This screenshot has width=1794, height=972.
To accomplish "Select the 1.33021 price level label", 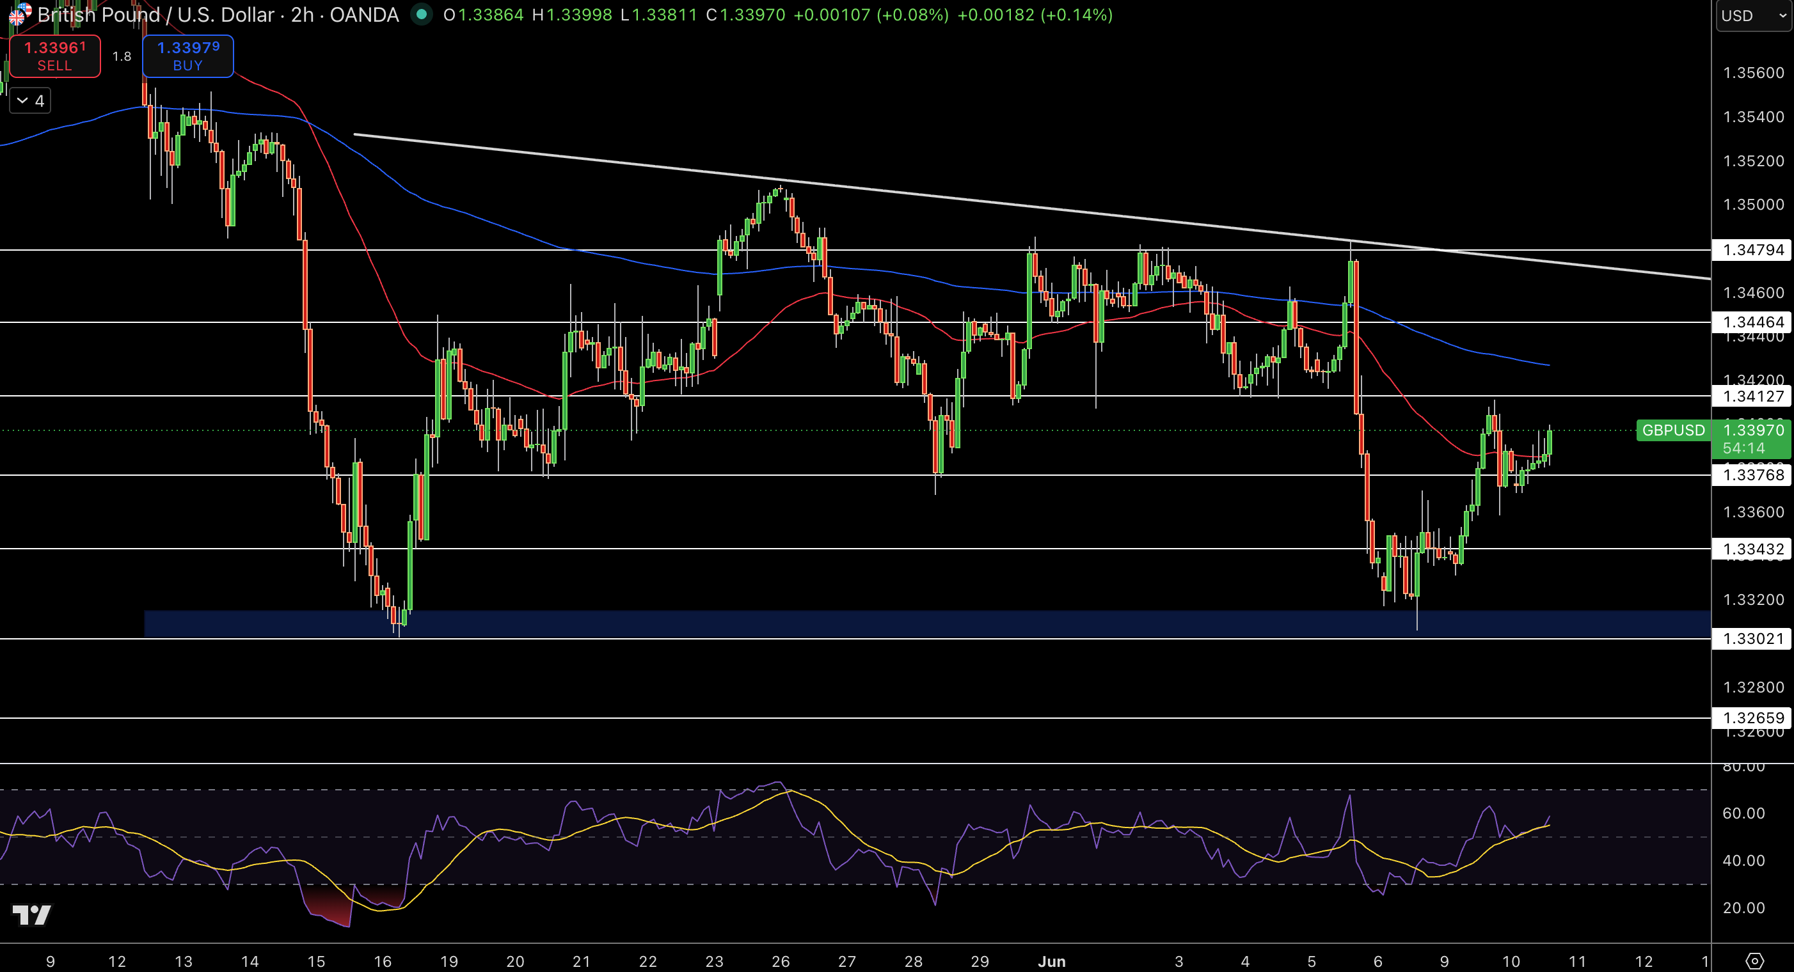I will coord(1752,638).
